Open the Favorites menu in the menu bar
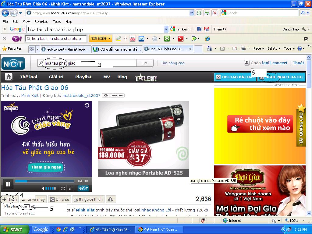 [x=41, y=22]
